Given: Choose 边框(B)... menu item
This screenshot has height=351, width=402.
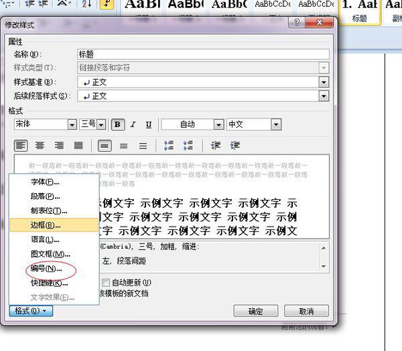Looking at the screenshot, I should pyautogui.click(x=54, y=225).
